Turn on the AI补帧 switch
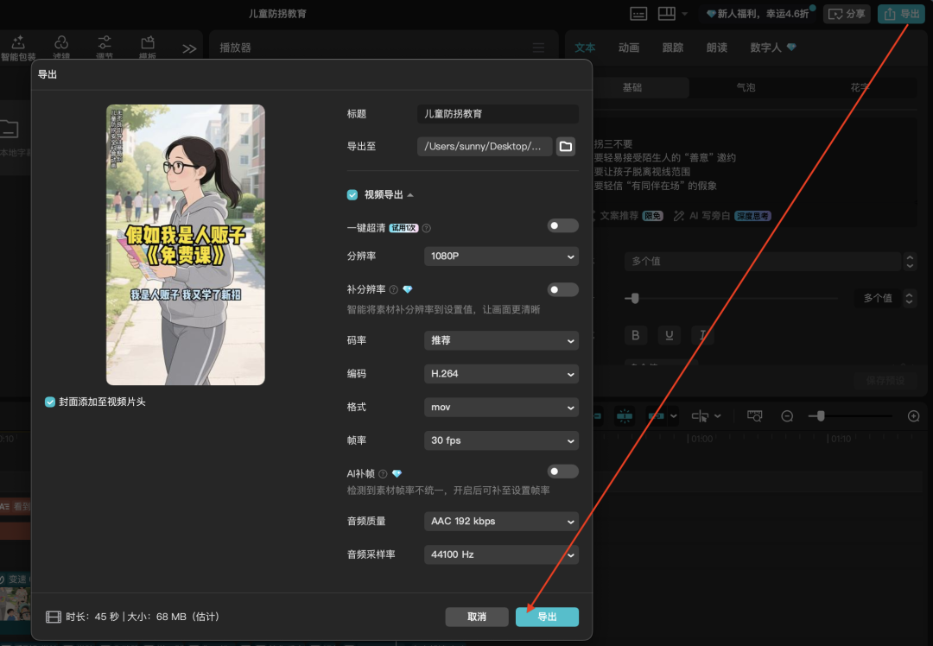This screenshot has width=933, height=646. click(x=562, y=471)
